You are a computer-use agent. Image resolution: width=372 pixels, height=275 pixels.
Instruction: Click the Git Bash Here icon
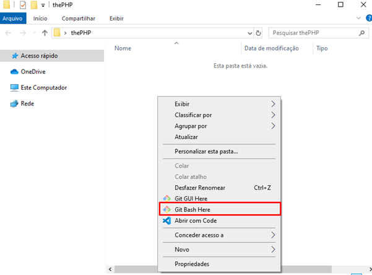[x=167, y=209]
